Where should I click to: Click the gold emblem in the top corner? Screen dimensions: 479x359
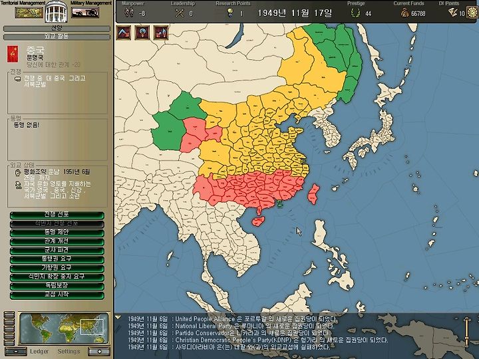tap(472, 13)
